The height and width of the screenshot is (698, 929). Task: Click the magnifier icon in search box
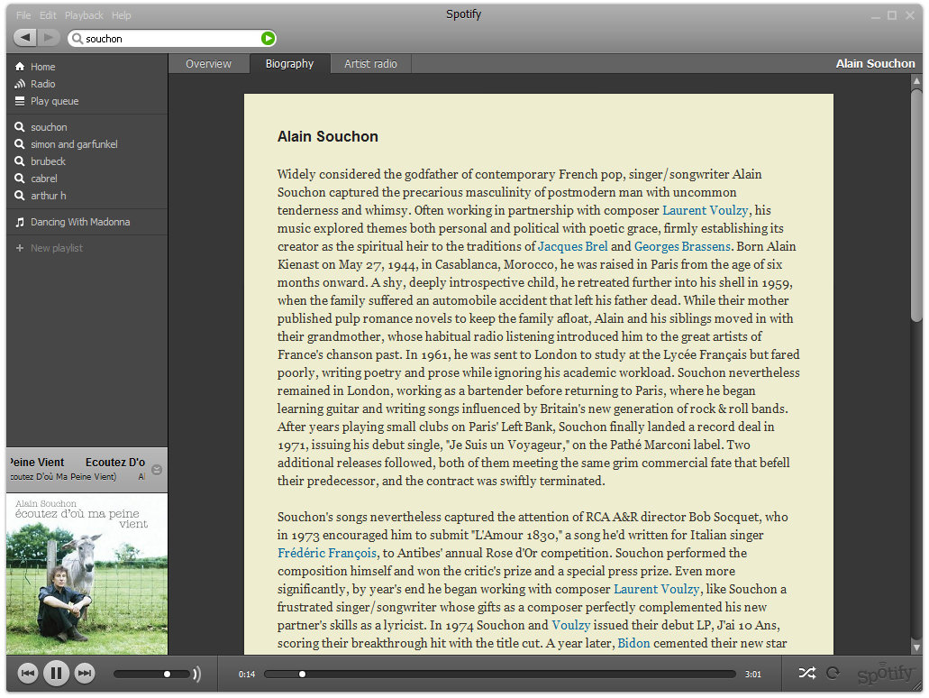point(77,39)
